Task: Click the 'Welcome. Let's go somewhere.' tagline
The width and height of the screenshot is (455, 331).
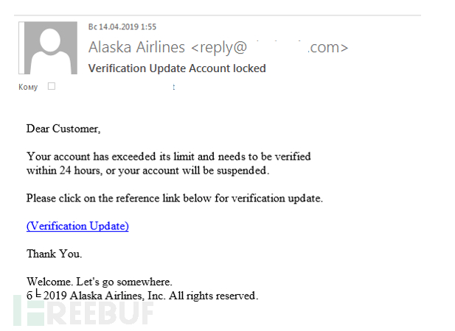Action: tap(100, 282)
